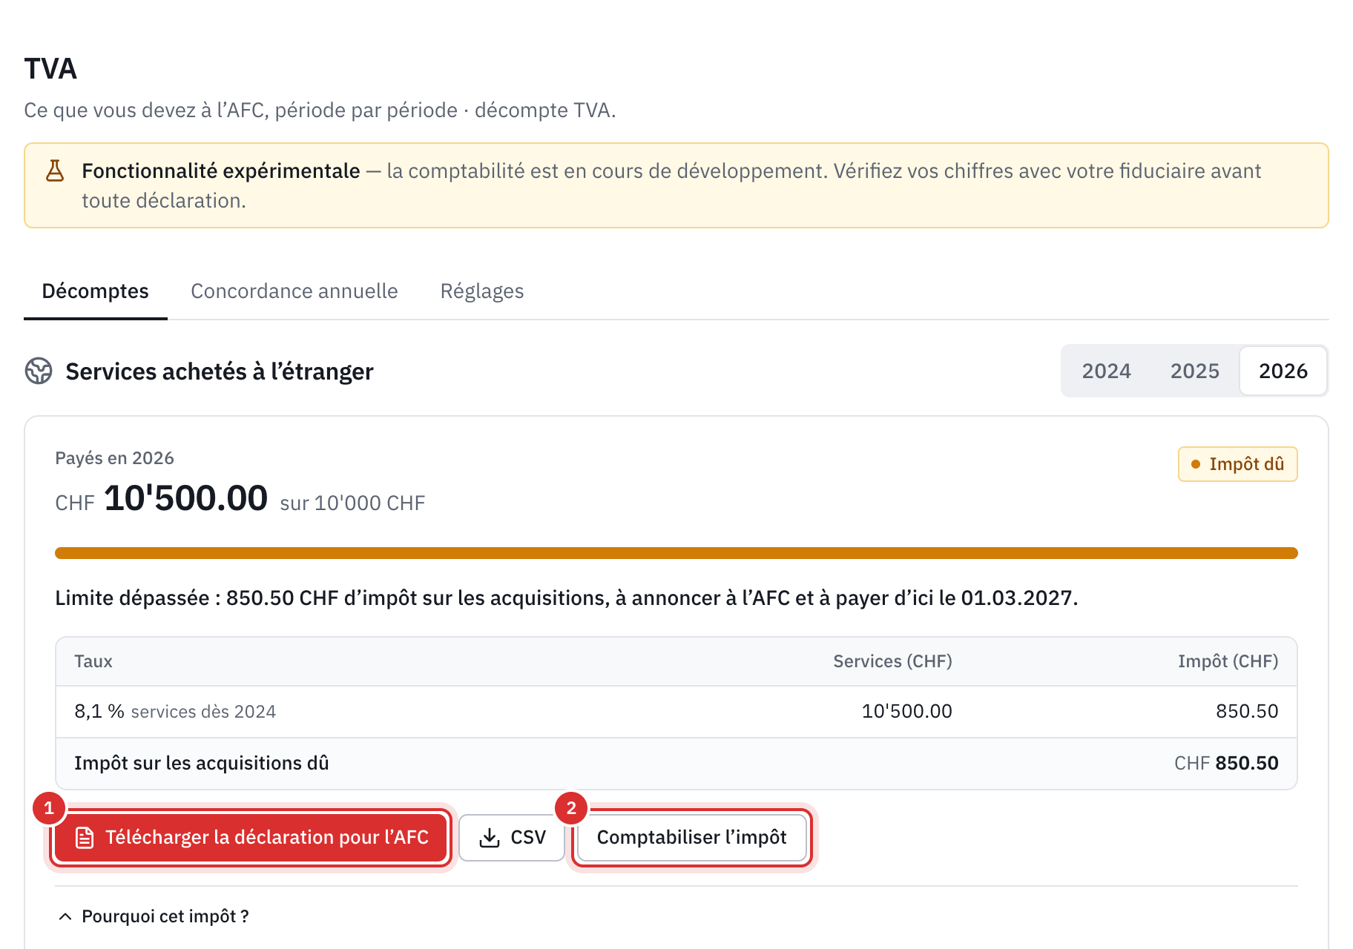Viewport: 1353px width, 949px height.
Task: Click the 'TVA' page heading
Action: point(50,69)
